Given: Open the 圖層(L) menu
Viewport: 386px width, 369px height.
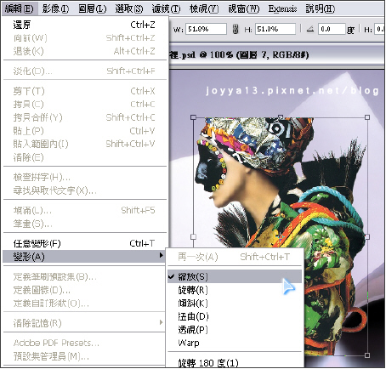Looking at the screenshot, I should coord(93,9).
